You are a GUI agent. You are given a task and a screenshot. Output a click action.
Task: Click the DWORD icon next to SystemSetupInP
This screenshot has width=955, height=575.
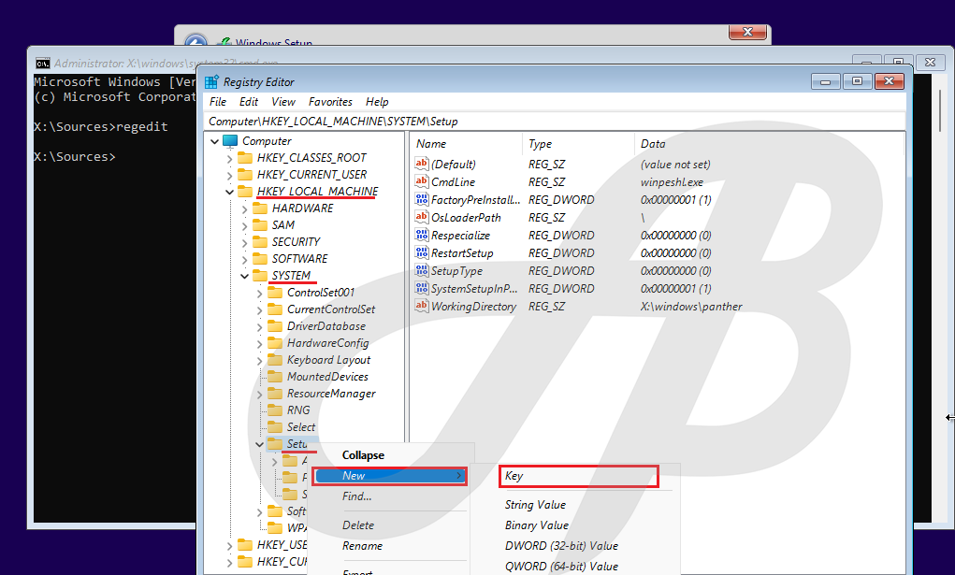pyautogui.click(x=422, y=288)
